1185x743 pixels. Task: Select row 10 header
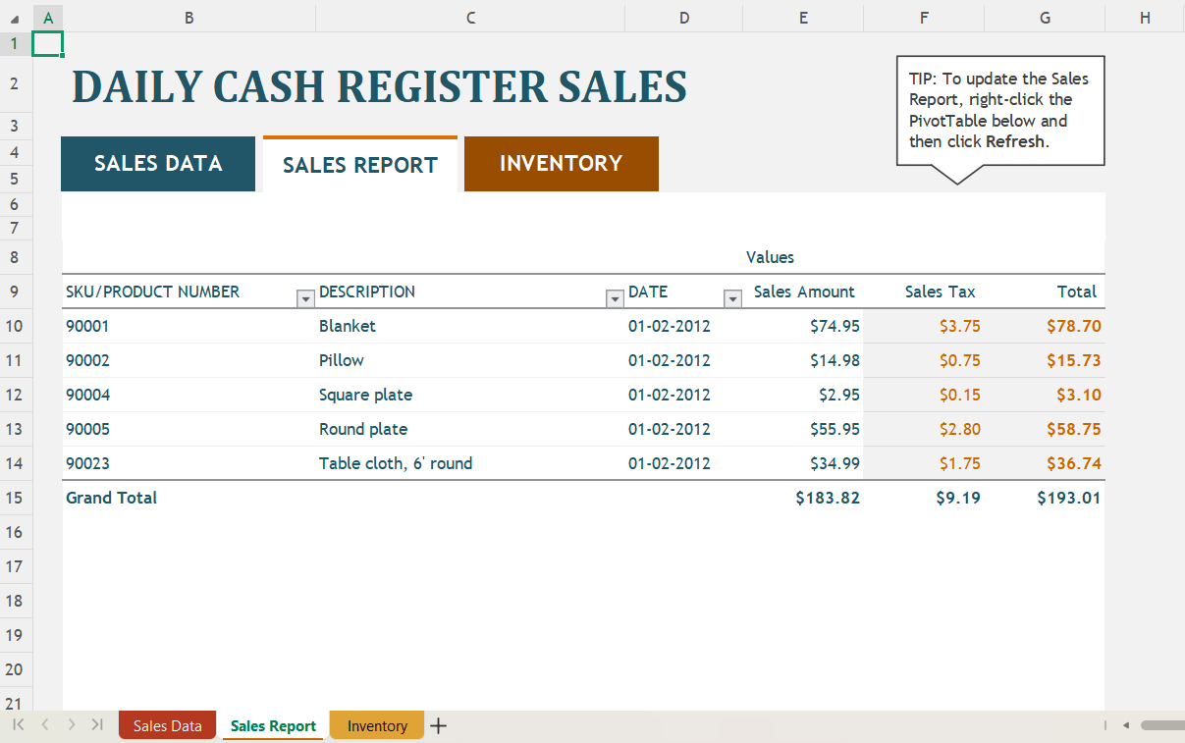pos(16,326)
